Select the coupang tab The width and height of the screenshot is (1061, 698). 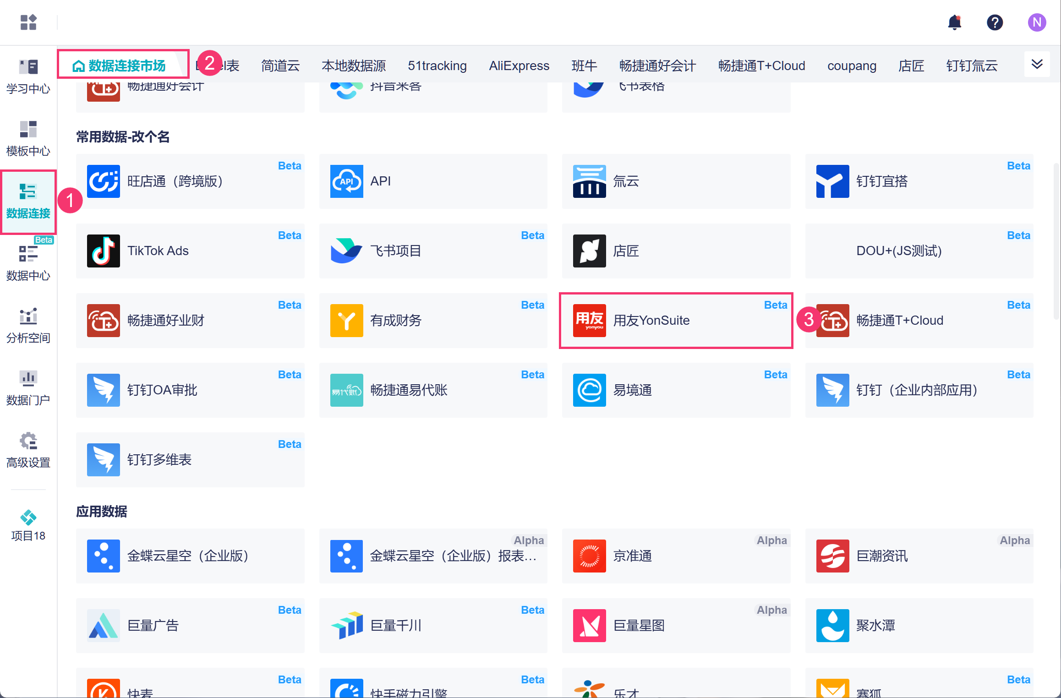point(852,65)
